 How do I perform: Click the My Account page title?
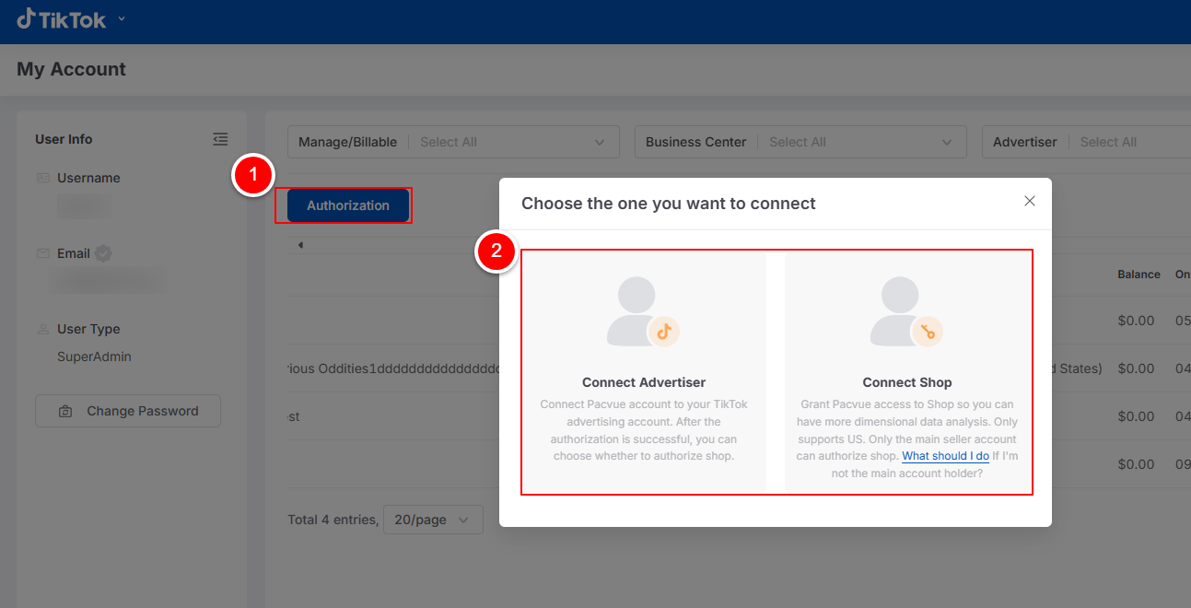[71, 69]
